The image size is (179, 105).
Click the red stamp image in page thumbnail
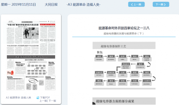[10, 73]
